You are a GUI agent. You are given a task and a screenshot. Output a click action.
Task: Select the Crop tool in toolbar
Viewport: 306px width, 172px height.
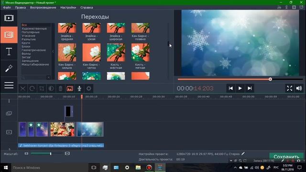point(42,88)
